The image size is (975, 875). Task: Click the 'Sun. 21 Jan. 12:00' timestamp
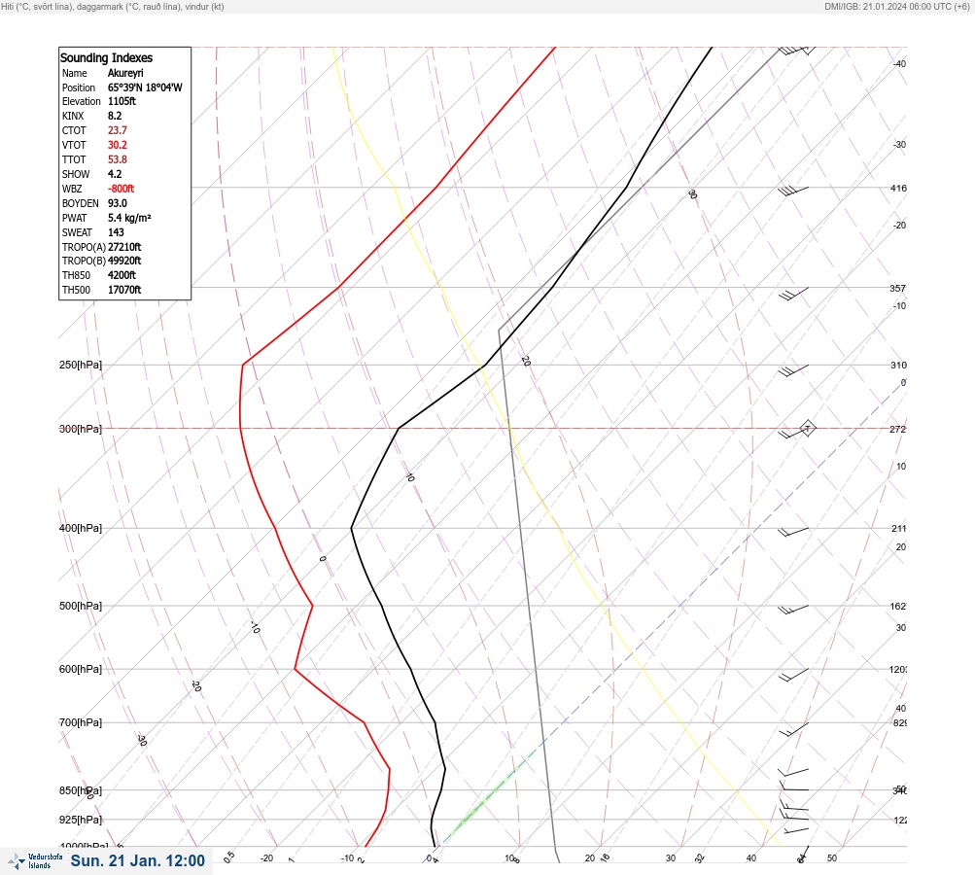(137, 860)
